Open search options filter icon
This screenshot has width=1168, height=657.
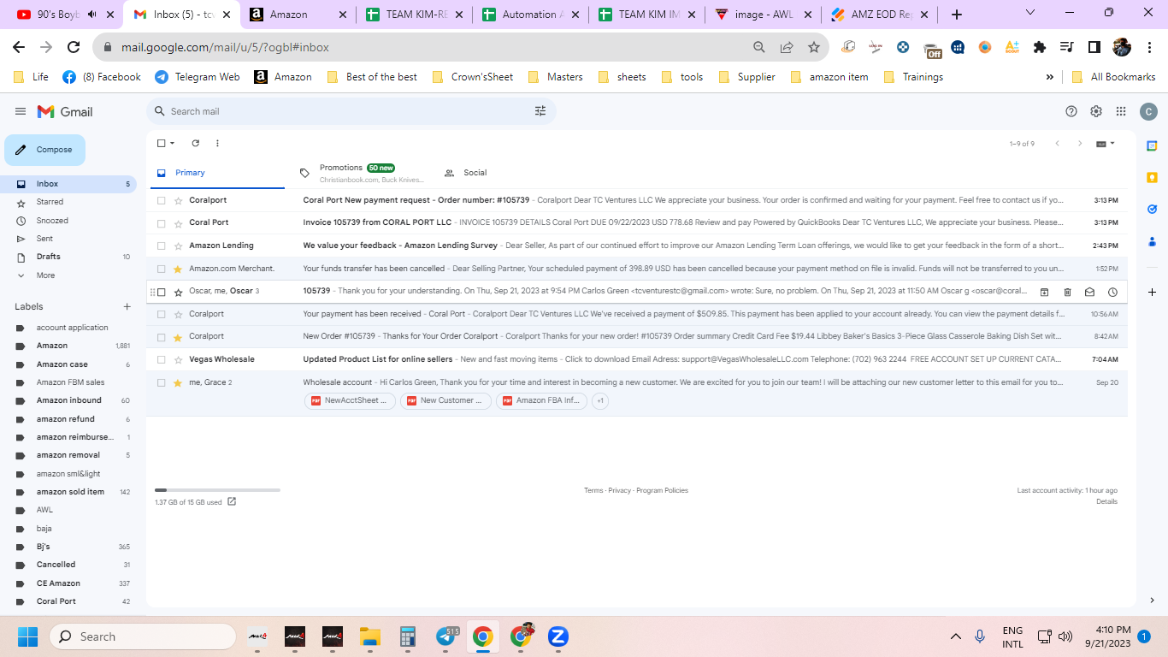[x=540, y=111]
